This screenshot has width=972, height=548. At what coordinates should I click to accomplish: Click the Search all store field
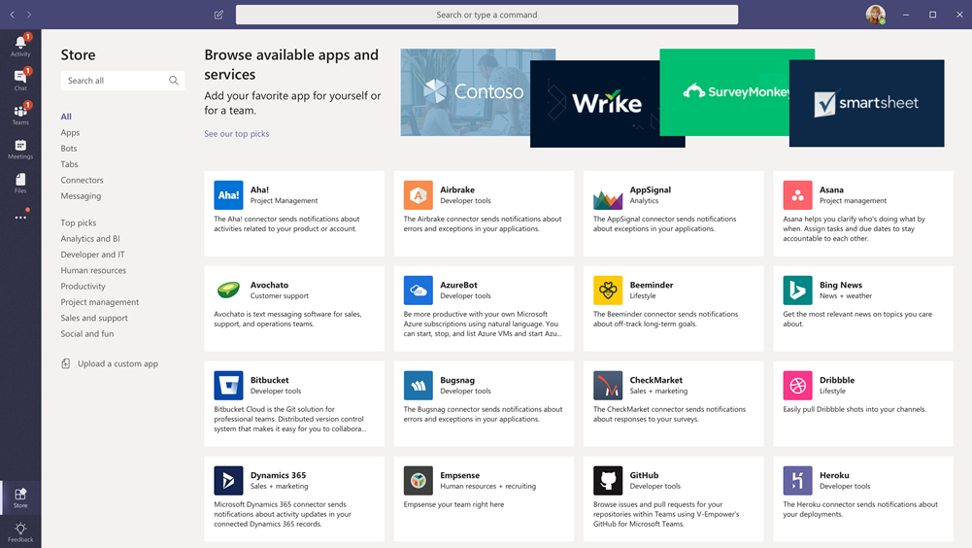(x=114, y=81)
